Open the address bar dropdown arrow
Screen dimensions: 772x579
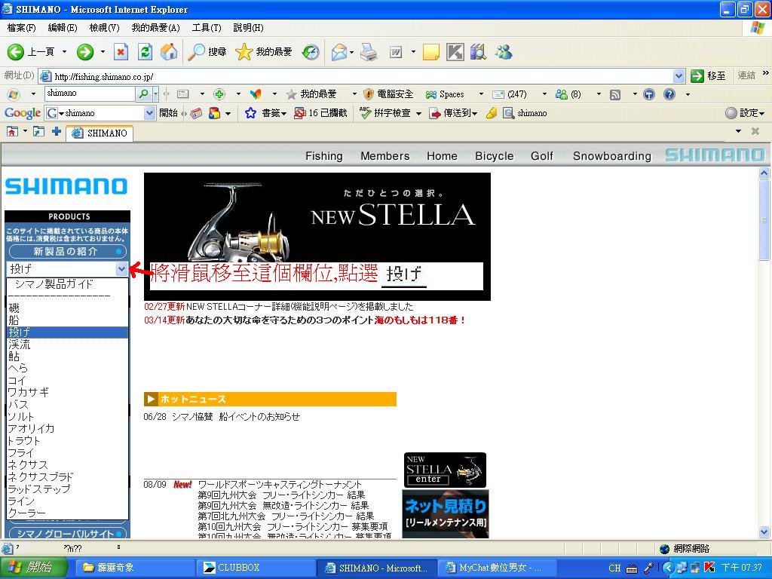click(679, 76)
